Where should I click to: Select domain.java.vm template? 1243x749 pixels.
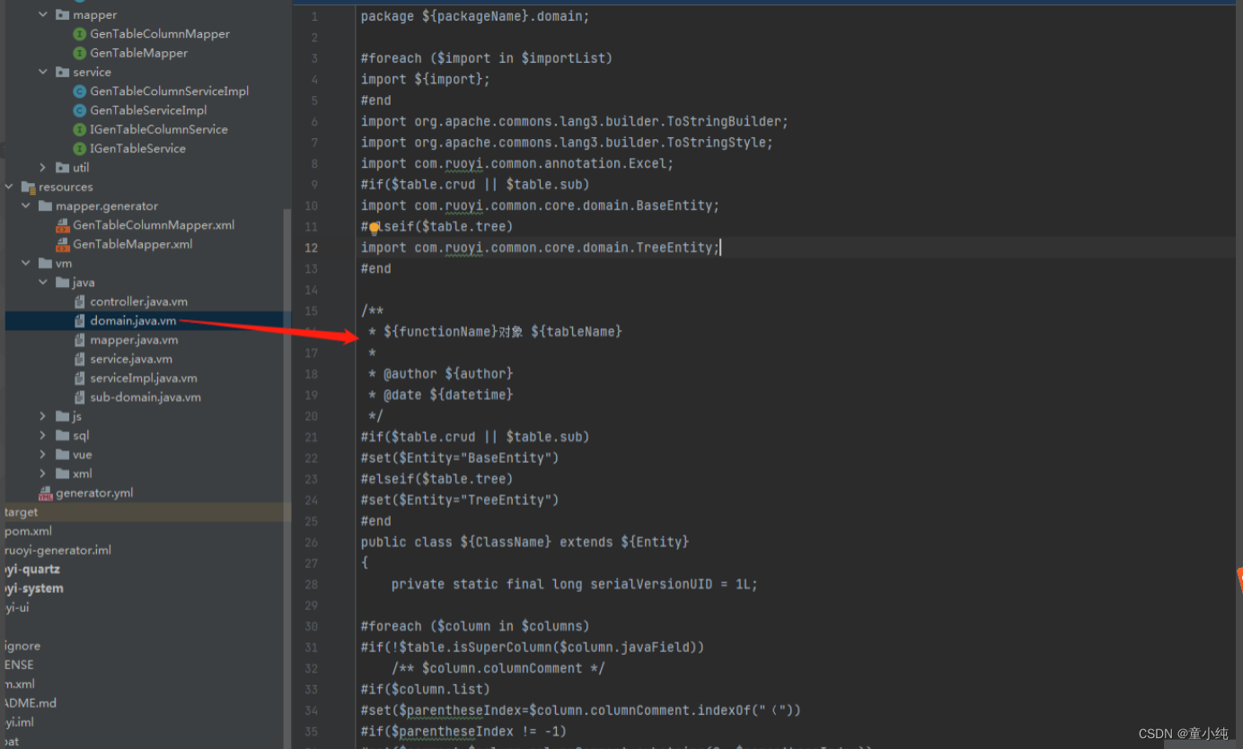pos(133,320)
